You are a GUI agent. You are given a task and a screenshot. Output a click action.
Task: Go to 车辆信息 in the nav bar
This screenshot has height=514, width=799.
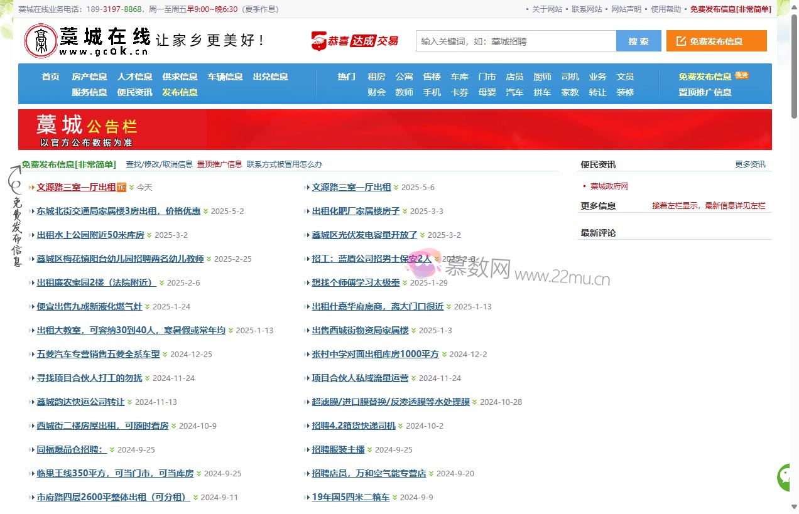click(x=225, y=77)
